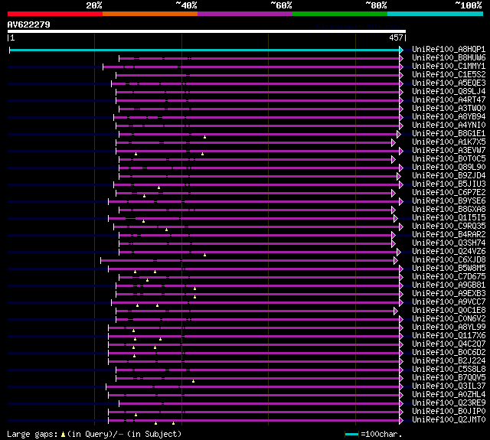490x440 pixels.
Task: Click the UniRef100_A8HQP1 label
Action: (x=449, y=49)
